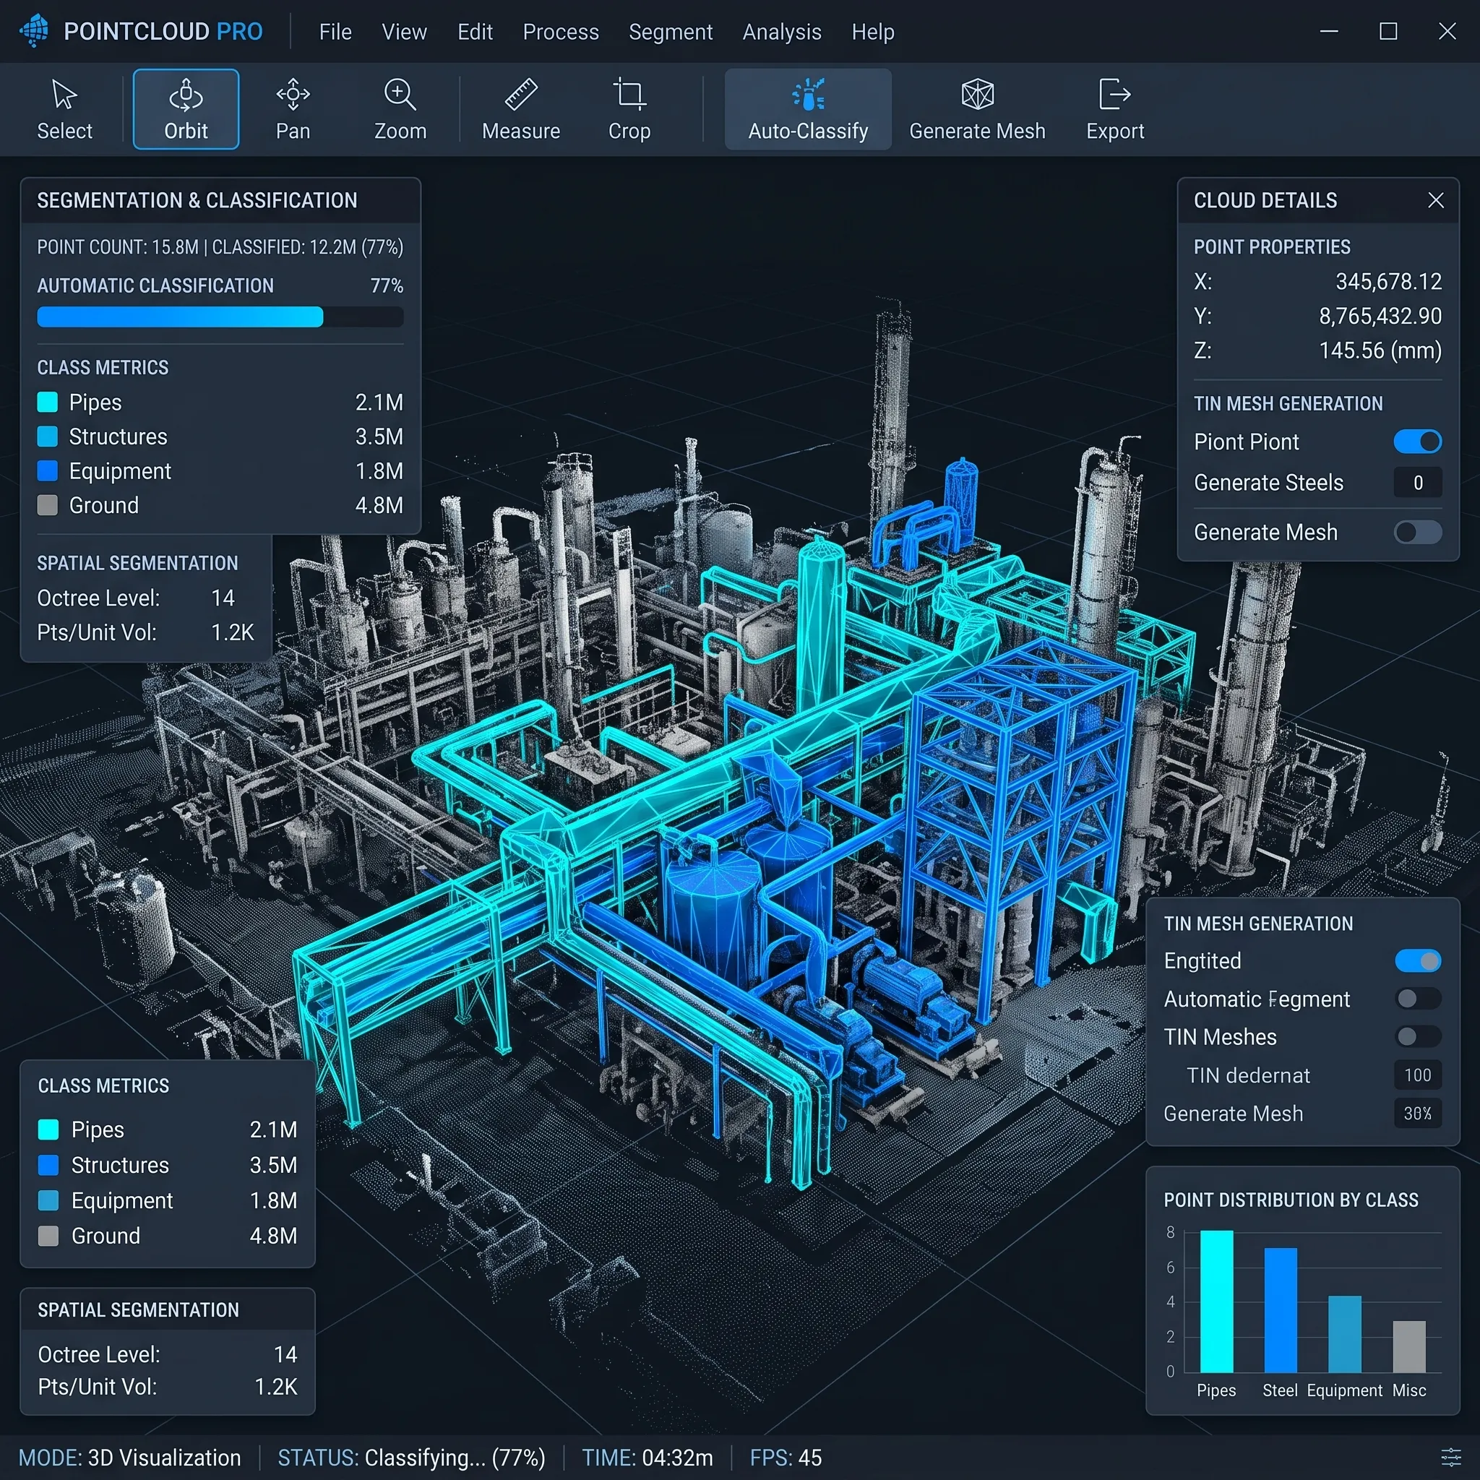The width and height of the screenshot is (1480, 1480).
Task: Activate the Crop tool
Action: click(629, 110)
